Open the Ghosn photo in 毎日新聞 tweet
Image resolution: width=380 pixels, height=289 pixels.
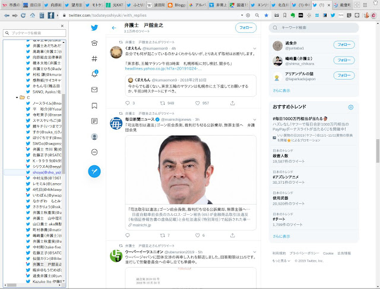191,170
